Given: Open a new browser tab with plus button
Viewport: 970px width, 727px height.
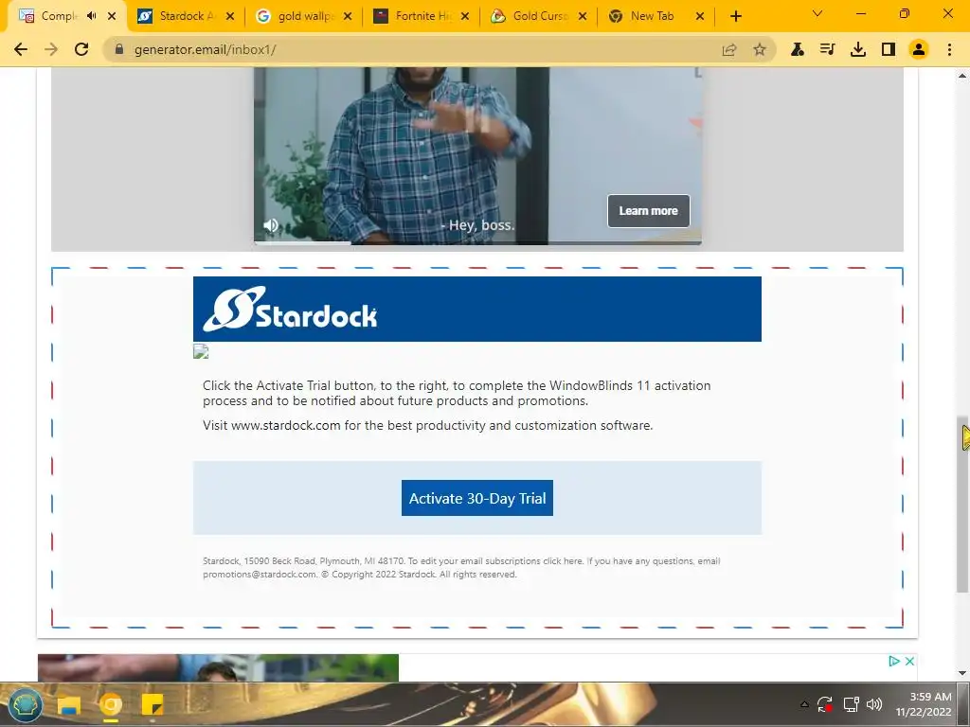Looking at the screenshot, I should pos(735,17).
